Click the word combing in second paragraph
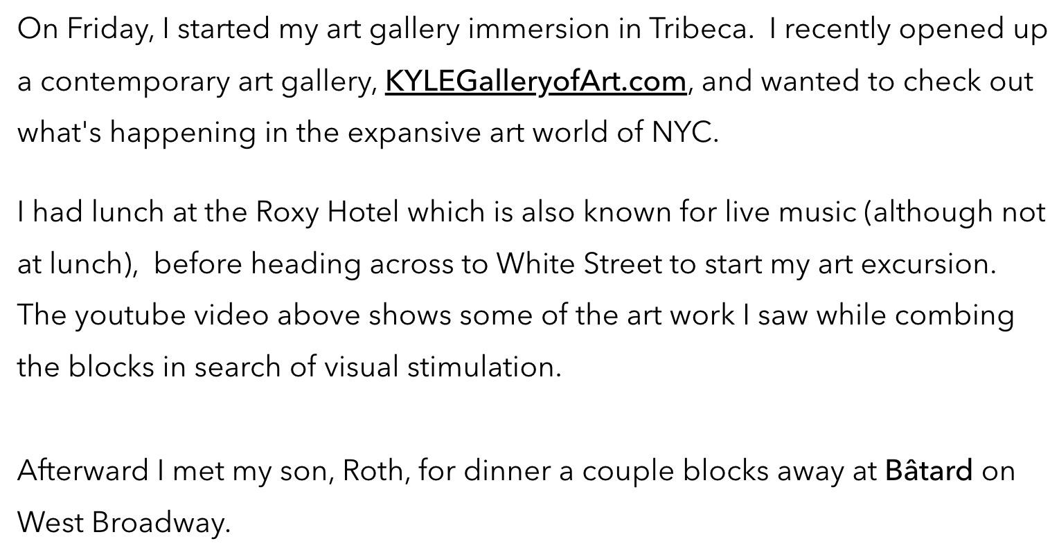The image size is (1050, 548). [954, 316]
